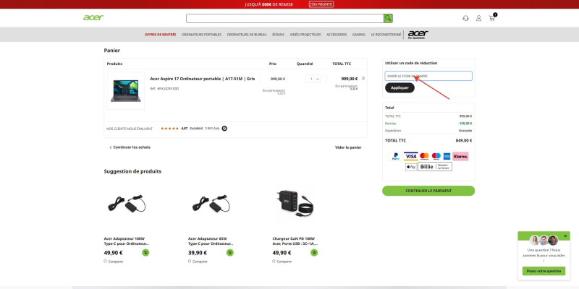579x289 pixels.
Task: Open the Gaming menu
Action: click(359, 35)
